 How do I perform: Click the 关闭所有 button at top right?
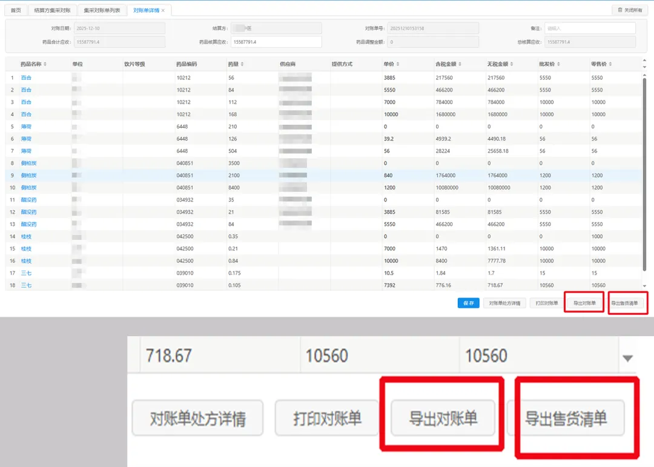[x=630, y=10]
